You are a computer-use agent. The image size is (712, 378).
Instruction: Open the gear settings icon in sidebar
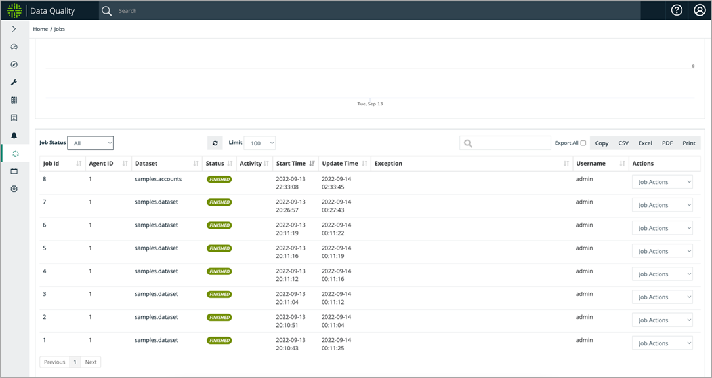coord(14,189)
